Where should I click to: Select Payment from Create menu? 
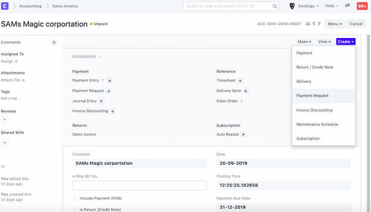pos(324,53)
